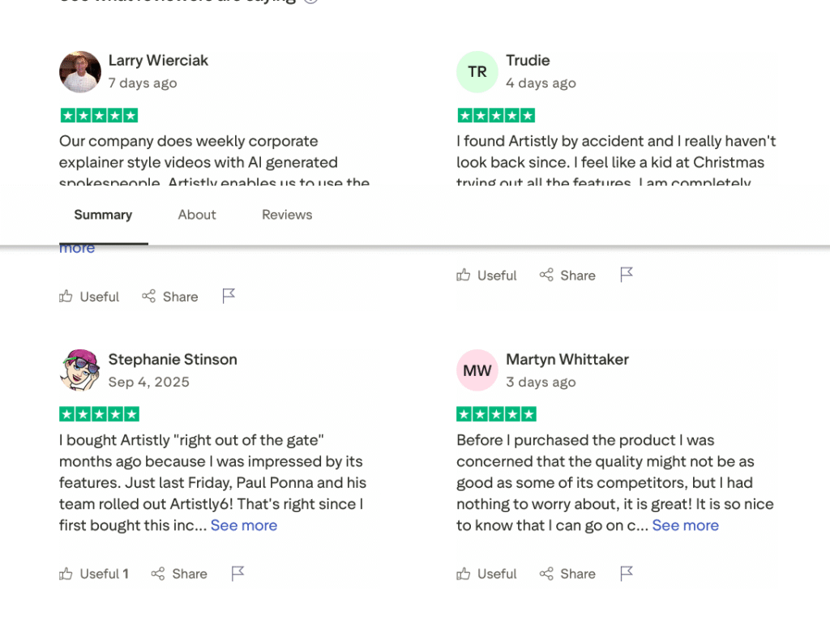Select the Summary tab
The image size is (830, 624).
pyautogui.click(x=103, y=215)
